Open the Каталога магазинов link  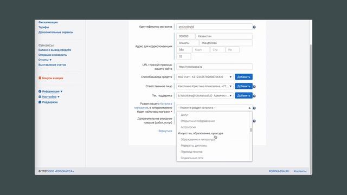153,106
